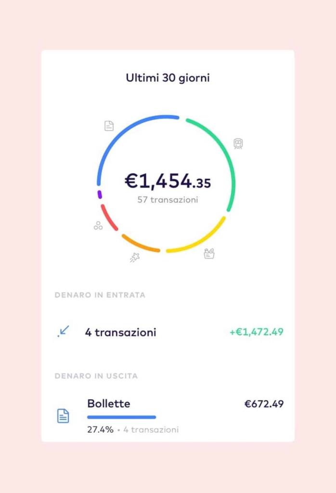
Task: Tap the blue Bollette document icon
Action: [x=63, y=416]
